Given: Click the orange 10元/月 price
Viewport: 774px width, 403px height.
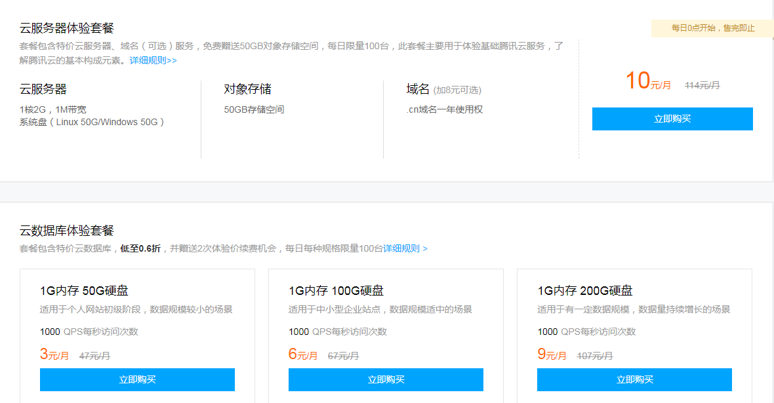Looking at the screenshot, I should tap(648, 82).
